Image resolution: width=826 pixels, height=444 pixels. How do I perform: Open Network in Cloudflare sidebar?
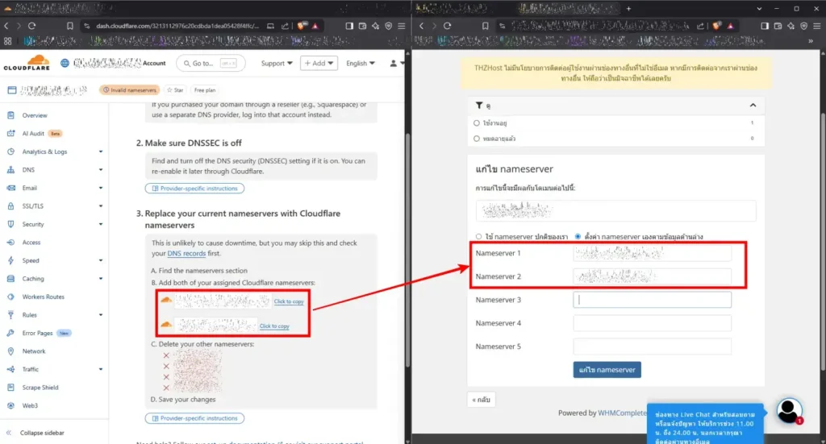[x=34, y=351]
